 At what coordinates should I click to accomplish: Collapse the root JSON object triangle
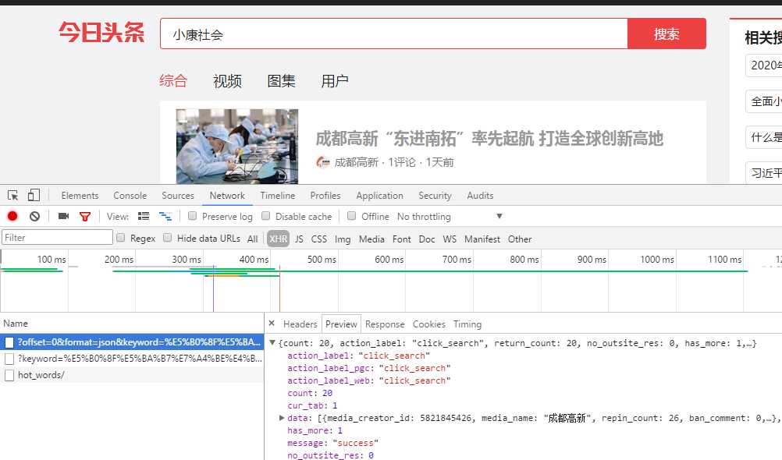272,343
